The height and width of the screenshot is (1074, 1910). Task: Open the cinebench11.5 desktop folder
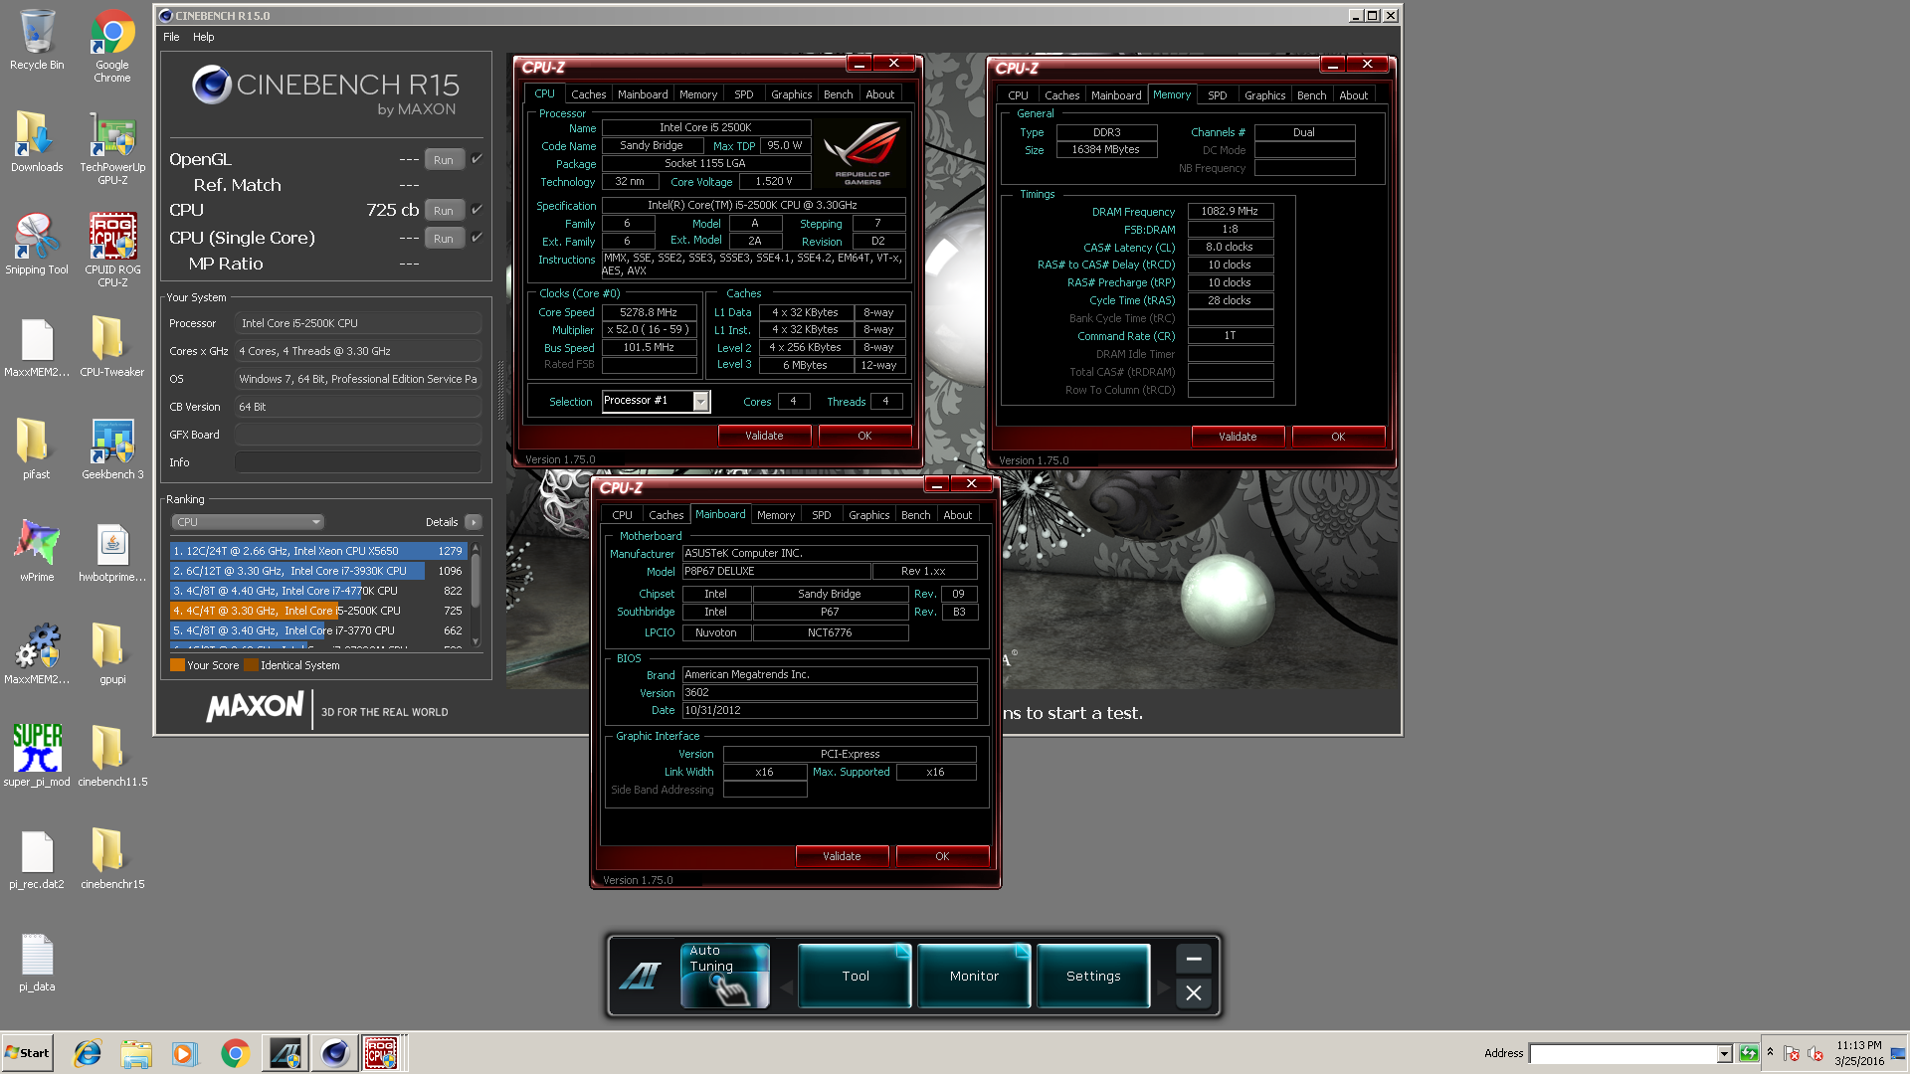(112, 757)
